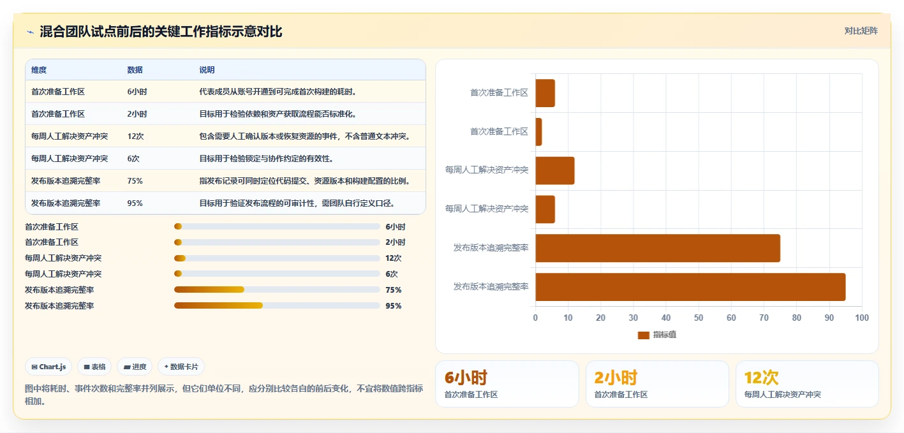Click the description starting with 指发布记录可同时定位
904x433 pixels.
[x=305, y=181]
